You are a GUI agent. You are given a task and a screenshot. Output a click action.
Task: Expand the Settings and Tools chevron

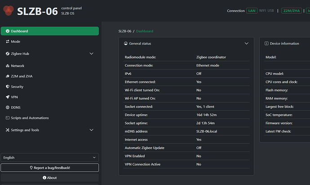pyautogui.click(x=92, y=130)
